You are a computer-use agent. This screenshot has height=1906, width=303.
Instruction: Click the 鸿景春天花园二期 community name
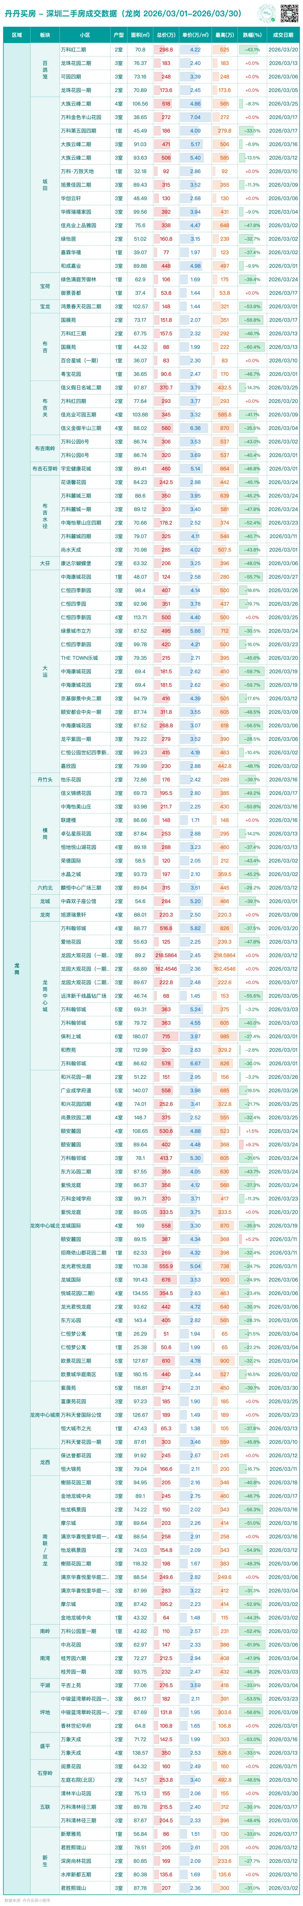[x=81, y=306]
